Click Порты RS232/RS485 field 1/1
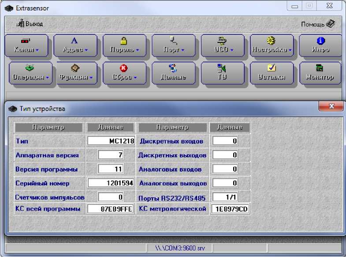This screenshot has width=346, height=257. pyautogui.click(x=225, y=197)
